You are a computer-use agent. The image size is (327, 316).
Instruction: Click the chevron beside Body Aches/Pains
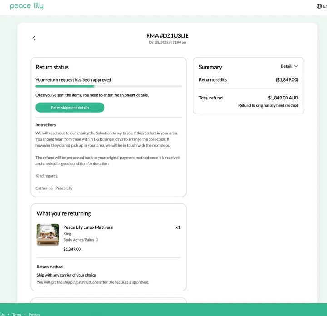click(x=97, y=240)
